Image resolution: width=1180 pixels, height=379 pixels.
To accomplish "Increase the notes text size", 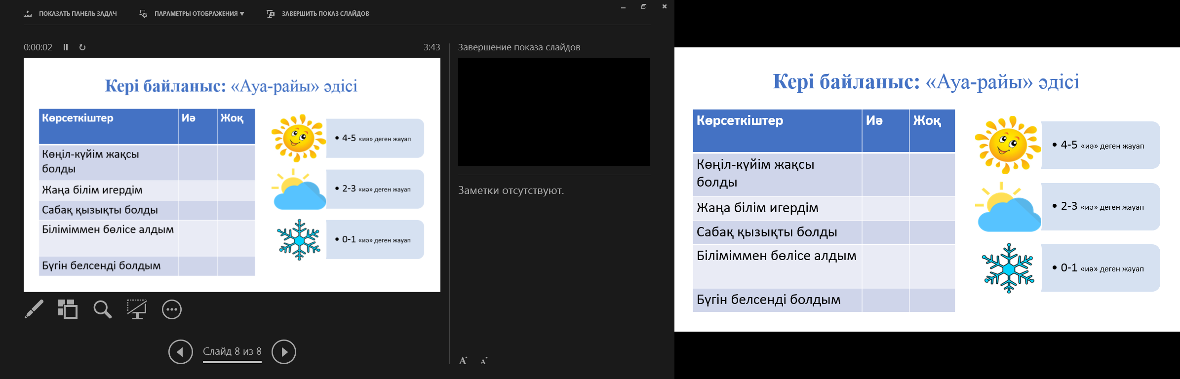I will click(463, 361).
